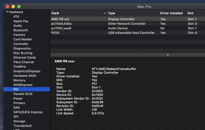Select Bluetooth in the sidebar
This screenshot has height=130, width=205.
21,30
